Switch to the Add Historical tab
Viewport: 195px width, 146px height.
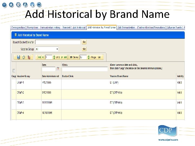pyautogui.click(x=79, y=28)
